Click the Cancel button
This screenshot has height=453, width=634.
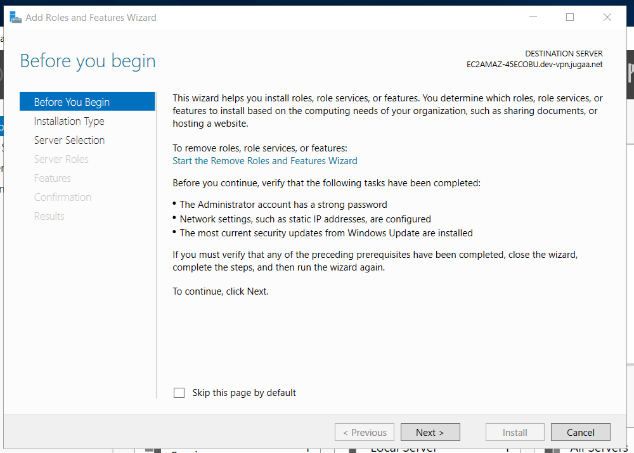580,433
